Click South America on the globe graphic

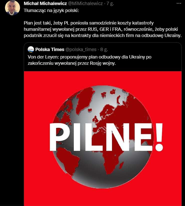pyautogui.click(x=67, y=161)
